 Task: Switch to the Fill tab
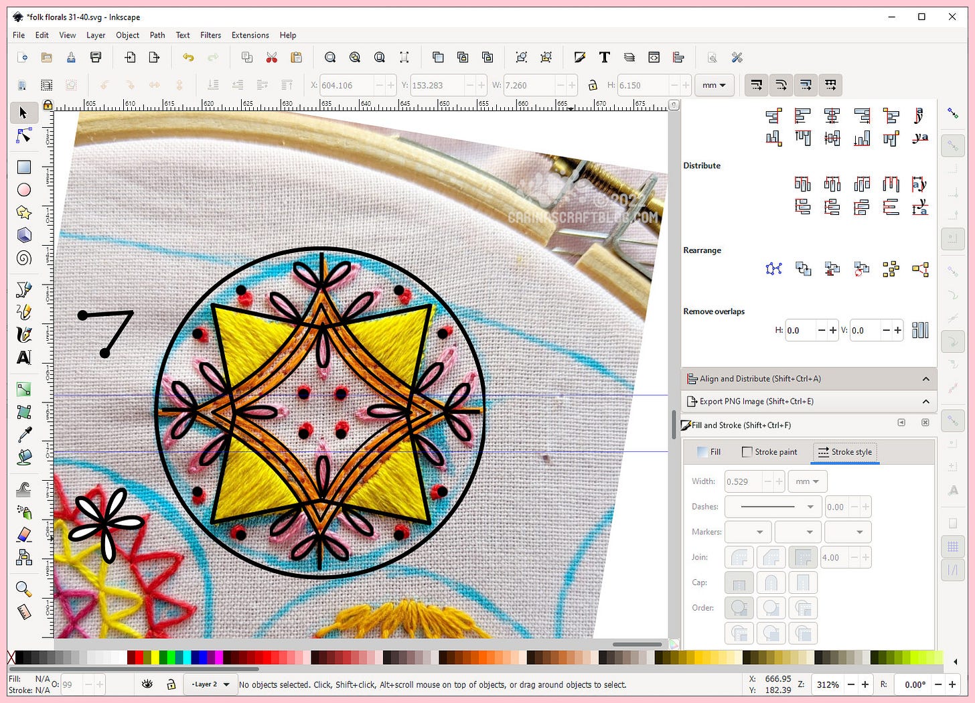point(708,452)
